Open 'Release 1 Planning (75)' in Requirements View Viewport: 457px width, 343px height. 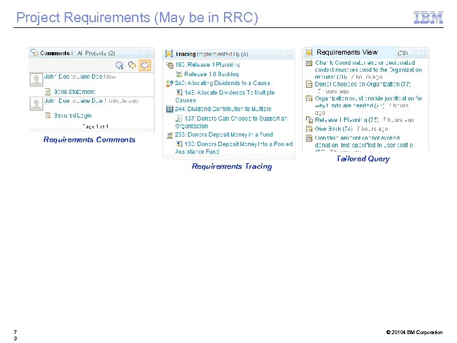pos(347,120)
